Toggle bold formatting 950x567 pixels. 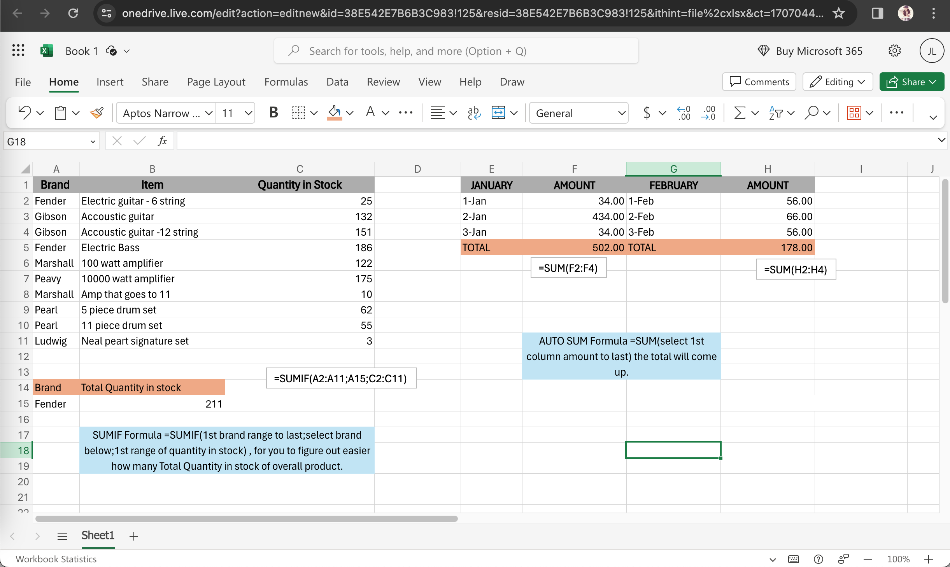(x=273, y=113)
